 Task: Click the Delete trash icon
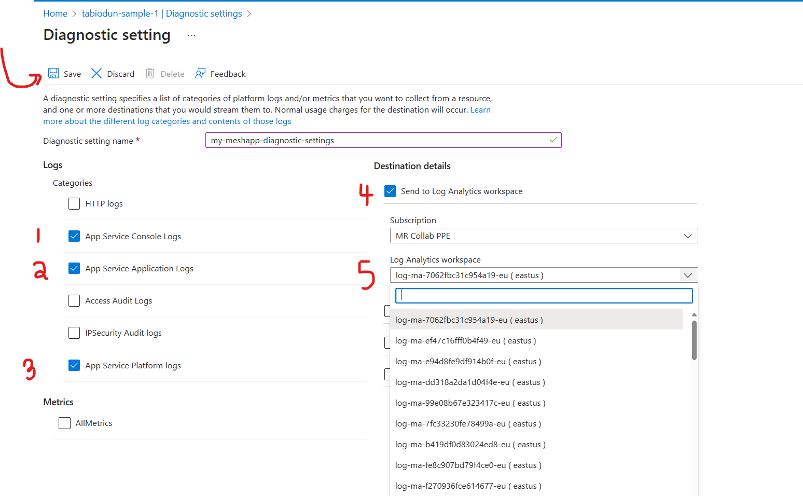coord(150,73)
